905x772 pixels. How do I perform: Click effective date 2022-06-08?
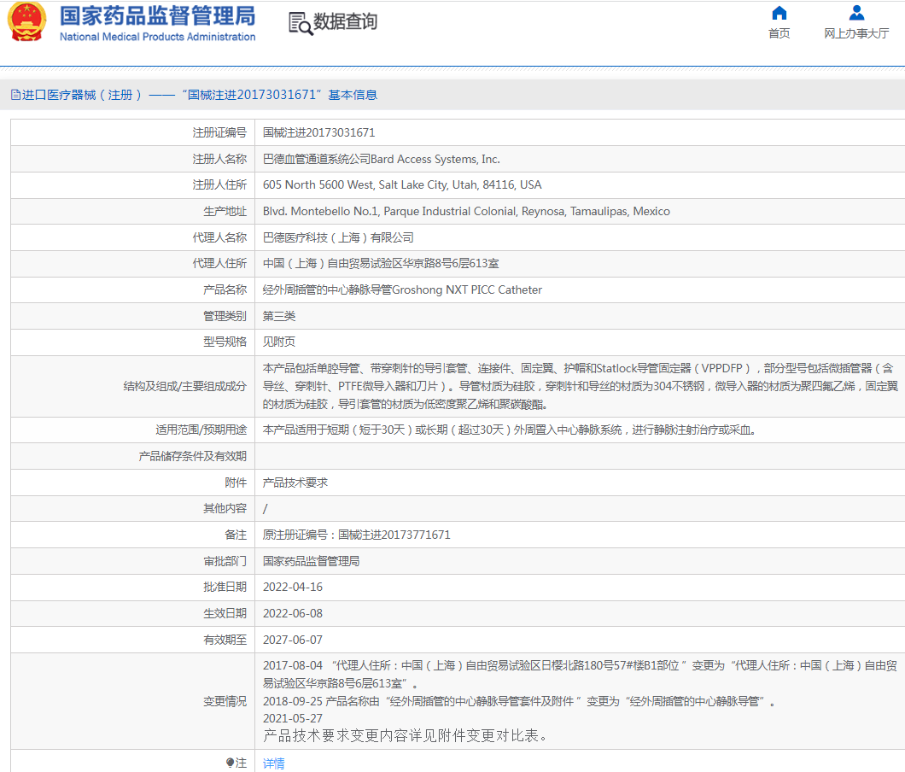click(x=293, y=614)
